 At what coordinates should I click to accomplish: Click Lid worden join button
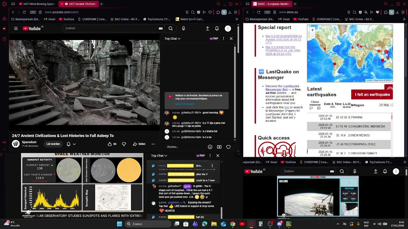53,144
